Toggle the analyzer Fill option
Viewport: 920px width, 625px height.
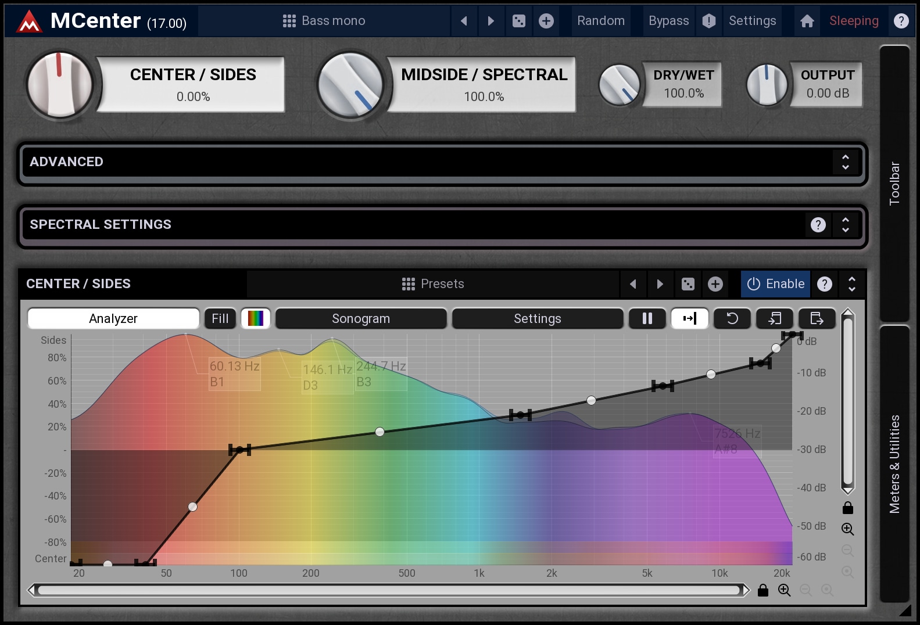(x=220, y=318)
